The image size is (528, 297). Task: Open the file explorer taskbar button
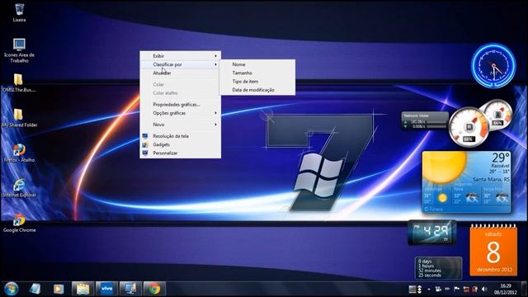click(82, 289)
